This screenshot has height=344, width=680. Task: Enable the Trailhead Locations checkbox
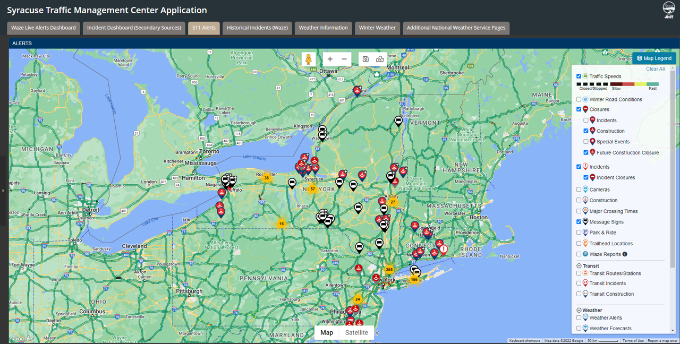tap(579, 244)
